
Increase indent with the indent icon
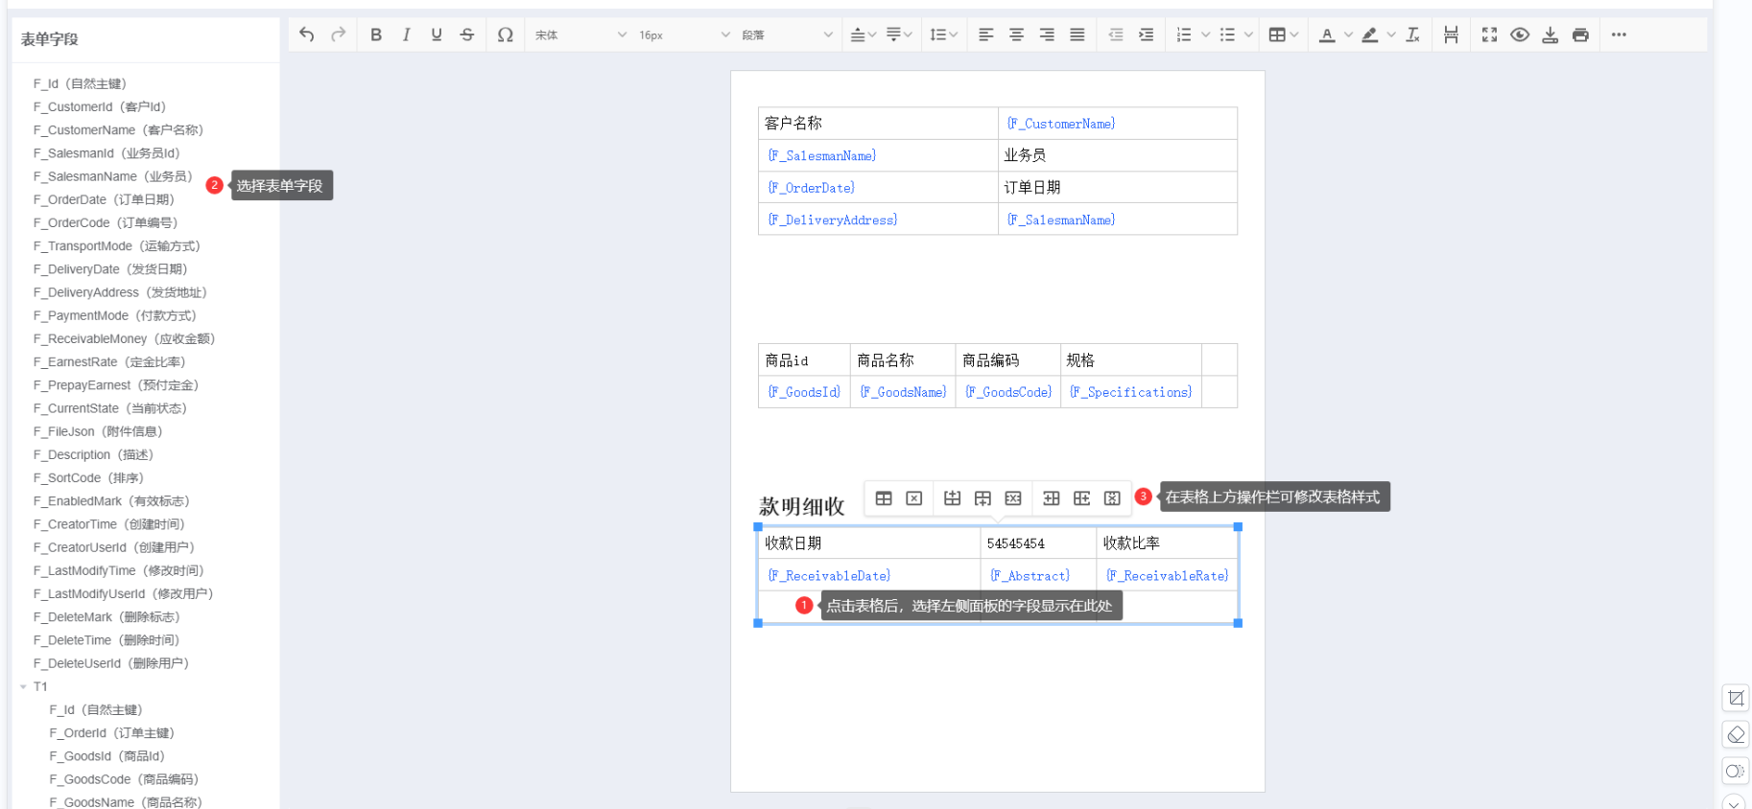pyautogui.click(x=1147, y=35)
